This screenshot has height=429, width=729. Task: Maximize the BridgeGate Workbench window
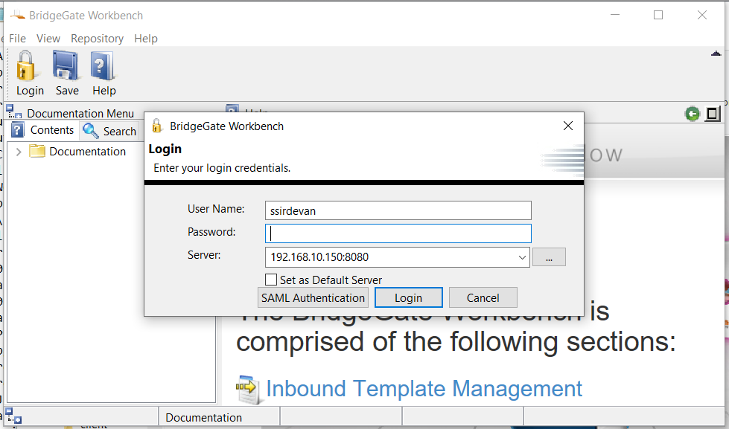click(658, 15)
